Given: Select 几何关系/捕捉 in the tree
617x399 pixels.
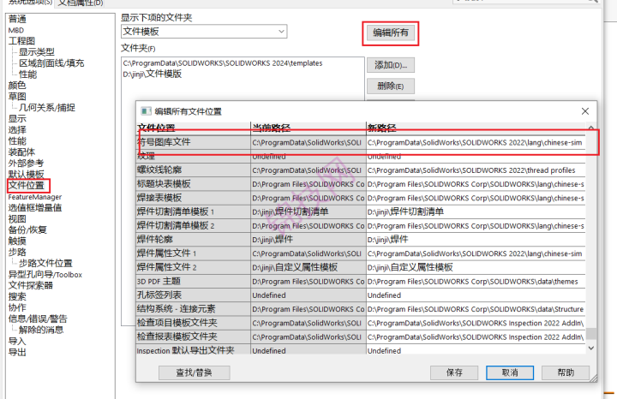Looking at the screenshot, I should click(47, 107).
